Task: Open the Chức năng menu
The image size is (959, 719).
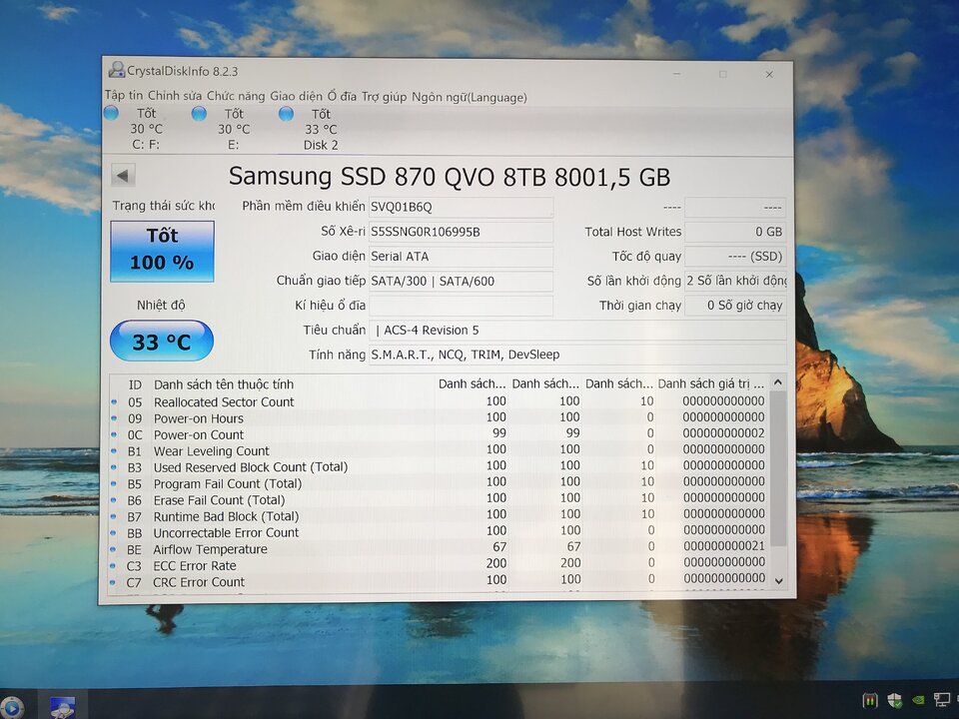Action: [236, 96]
